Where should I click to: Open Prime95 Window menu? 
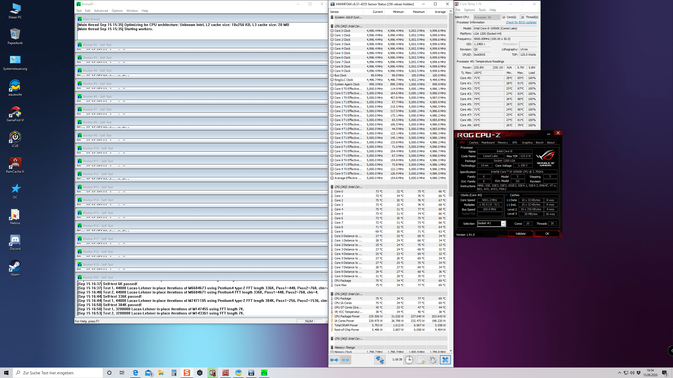tap(132, 11)
